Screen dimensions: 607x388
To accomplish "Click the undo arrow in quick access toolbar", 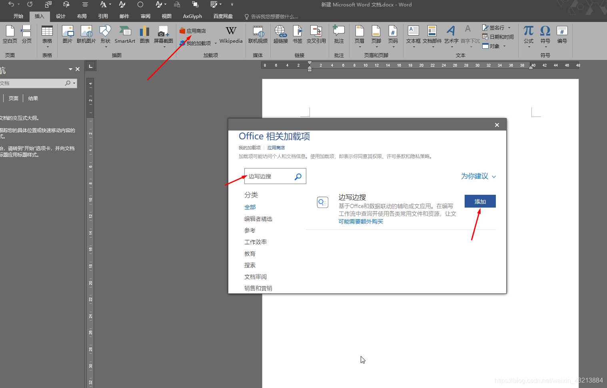I will tap(11, 4).
